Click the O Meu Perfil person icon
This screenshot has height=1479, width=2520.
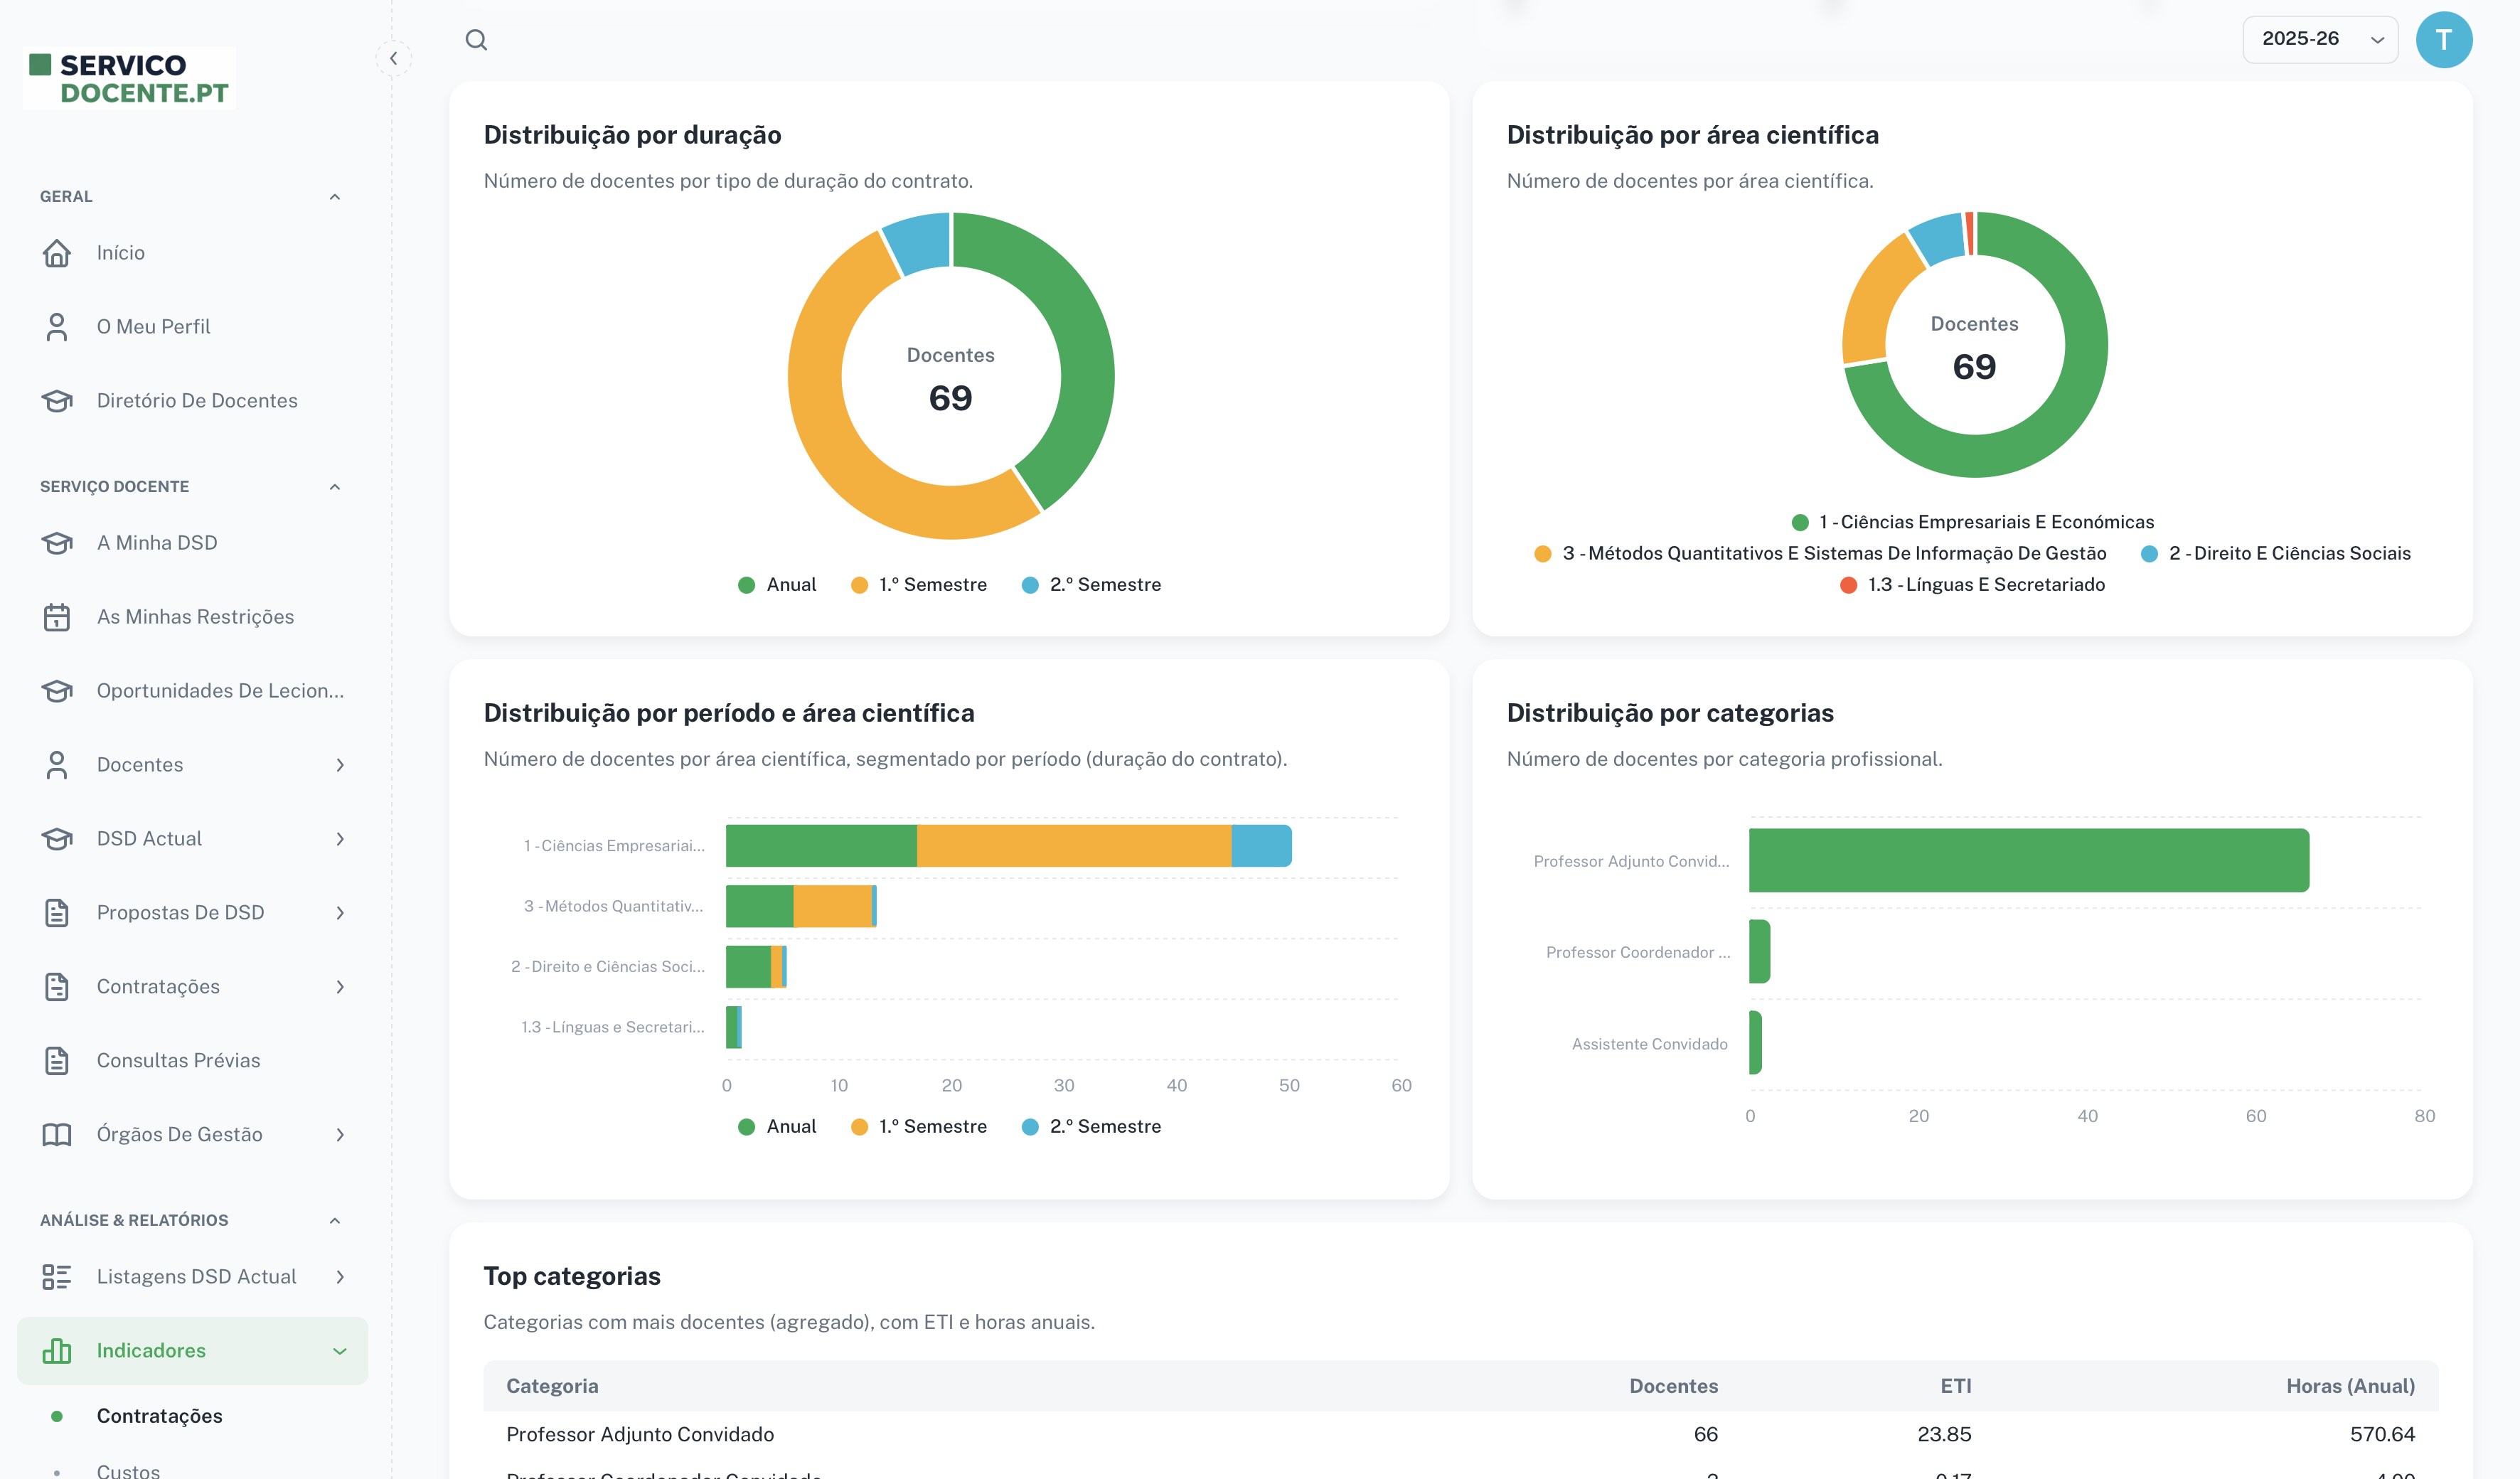pos(57,327)
